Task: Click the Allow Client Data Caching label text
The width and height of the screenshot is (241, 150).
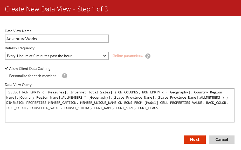Action: pos(30,69)
